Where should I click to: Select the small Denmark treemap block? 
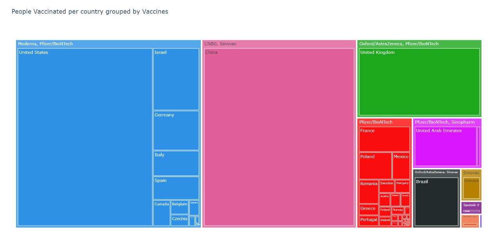194,208
